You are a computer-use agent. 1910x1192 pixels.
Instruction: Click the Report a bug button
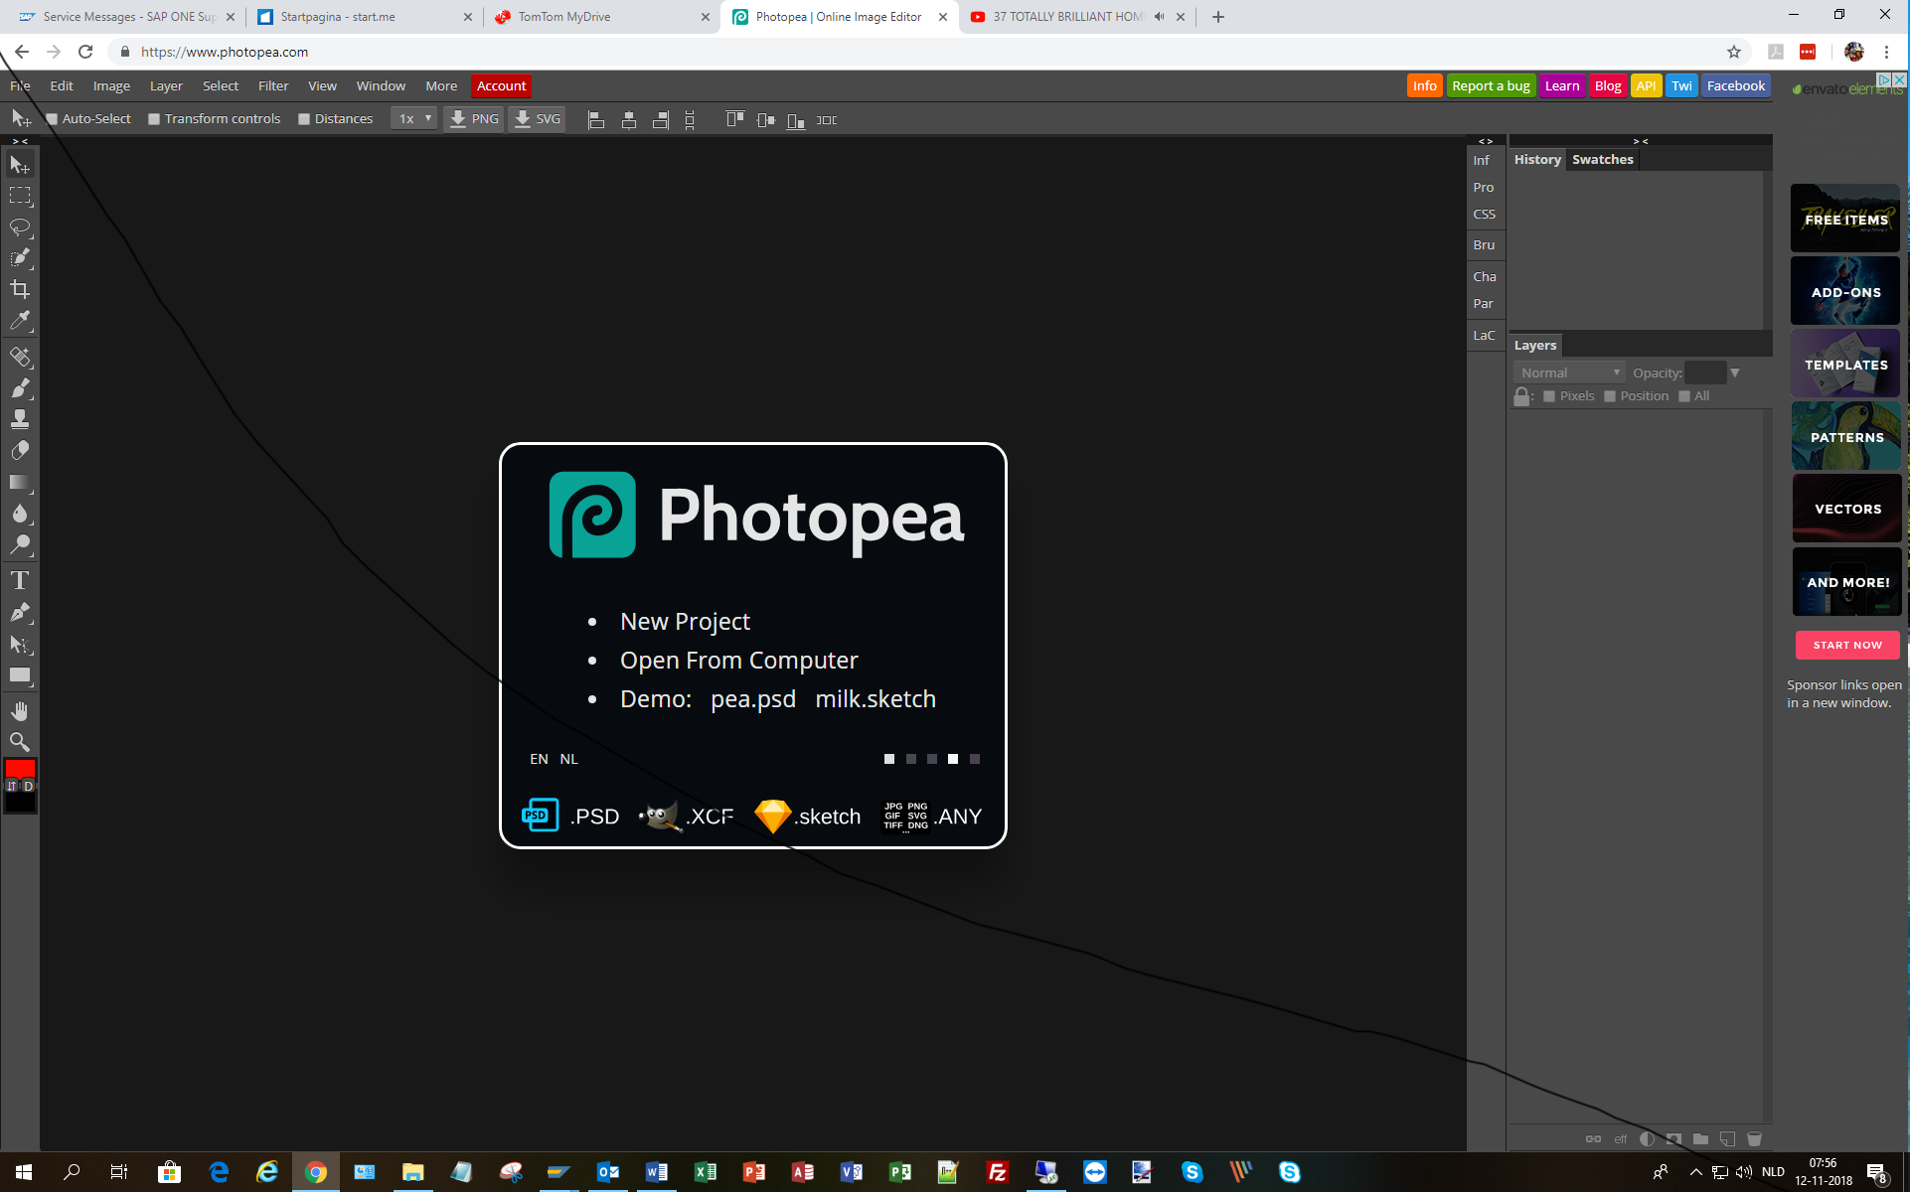click(1491, 86)
